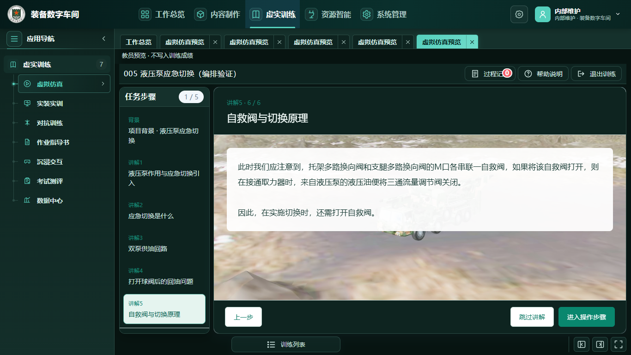Click 退出训练 to exit training
Image resolution: width=631 pixels, height=355 pixels.
tap(596, 74)
